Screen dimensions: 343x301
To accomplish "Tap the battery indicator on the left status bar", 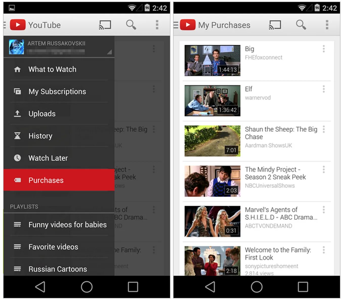I will [x=147, y=8].
